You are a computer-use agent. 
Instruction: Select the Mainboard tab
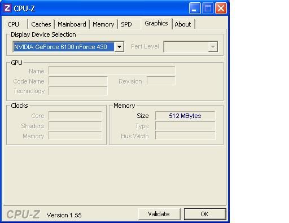(72, 24)
